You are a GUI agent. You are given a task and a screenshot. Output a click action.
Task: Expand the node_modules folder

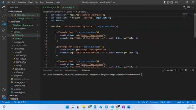(24, 46)
